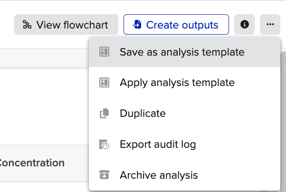Click the flowchart nodes icon

coord(27,24)
